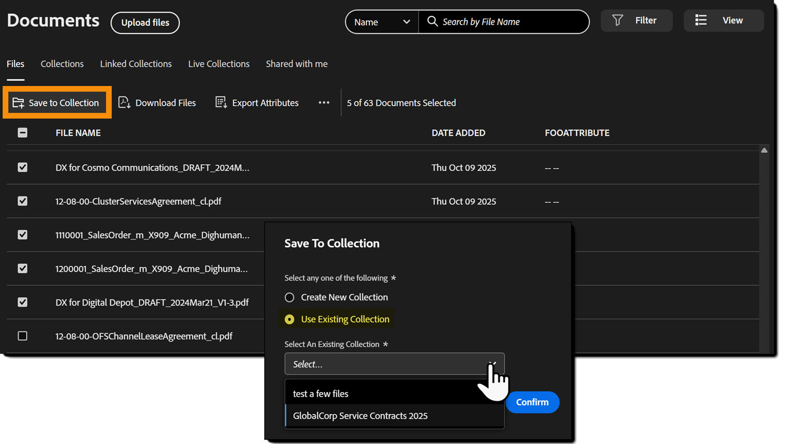Click the Filter funnel icon

(x=618, y=20)
